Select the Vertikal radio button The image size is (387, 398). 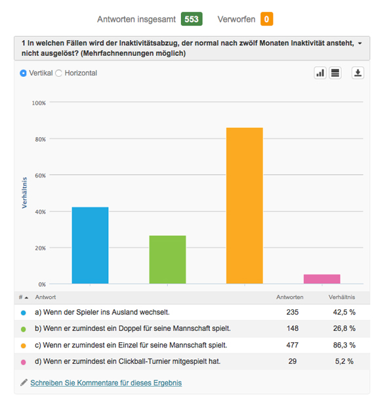pyautogui.click(x=23, y=73)
